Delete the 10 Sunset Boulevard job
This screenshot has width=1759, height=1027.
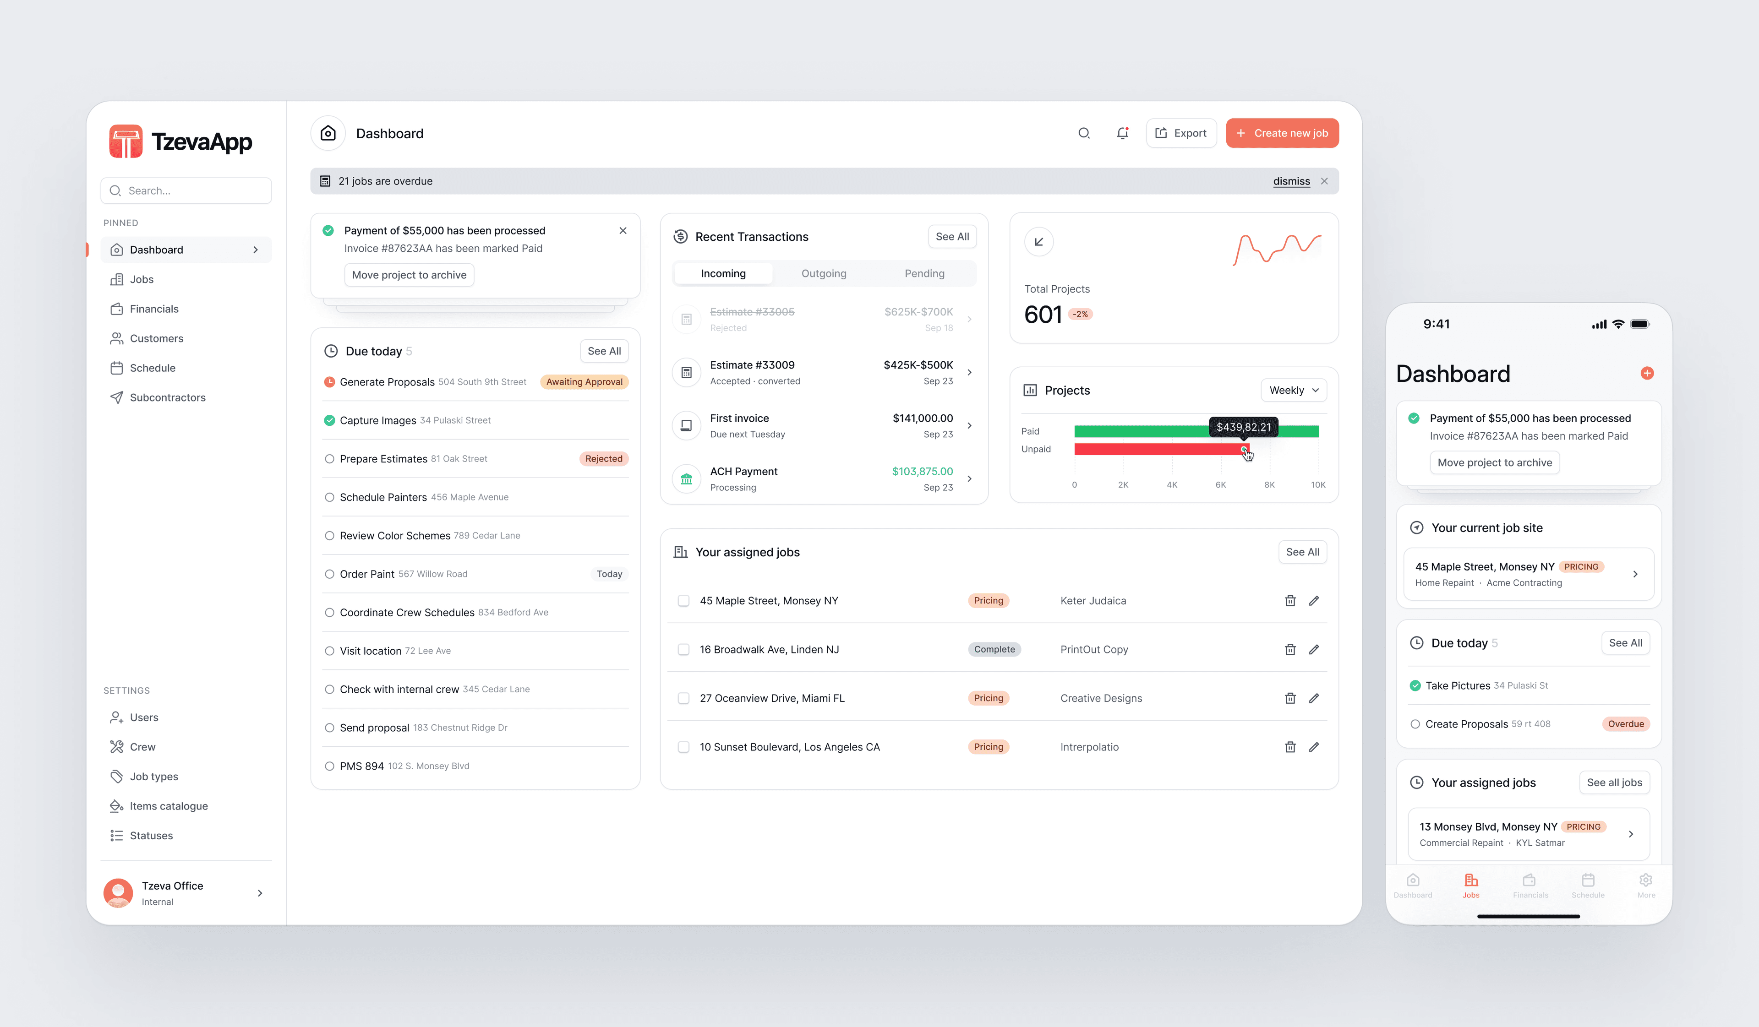click(x=1290, y=747)
